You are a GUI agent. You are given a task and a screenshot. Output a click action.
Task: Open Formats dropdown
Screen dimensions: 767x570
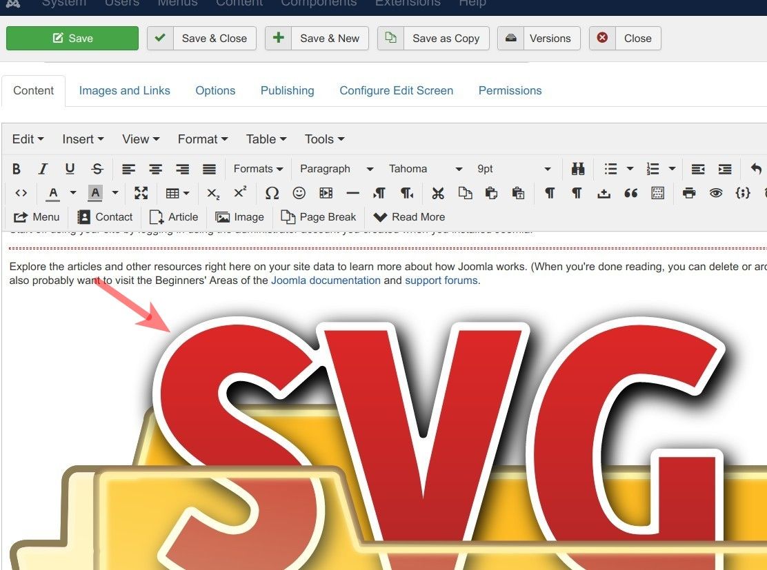[x=258, y=169]
